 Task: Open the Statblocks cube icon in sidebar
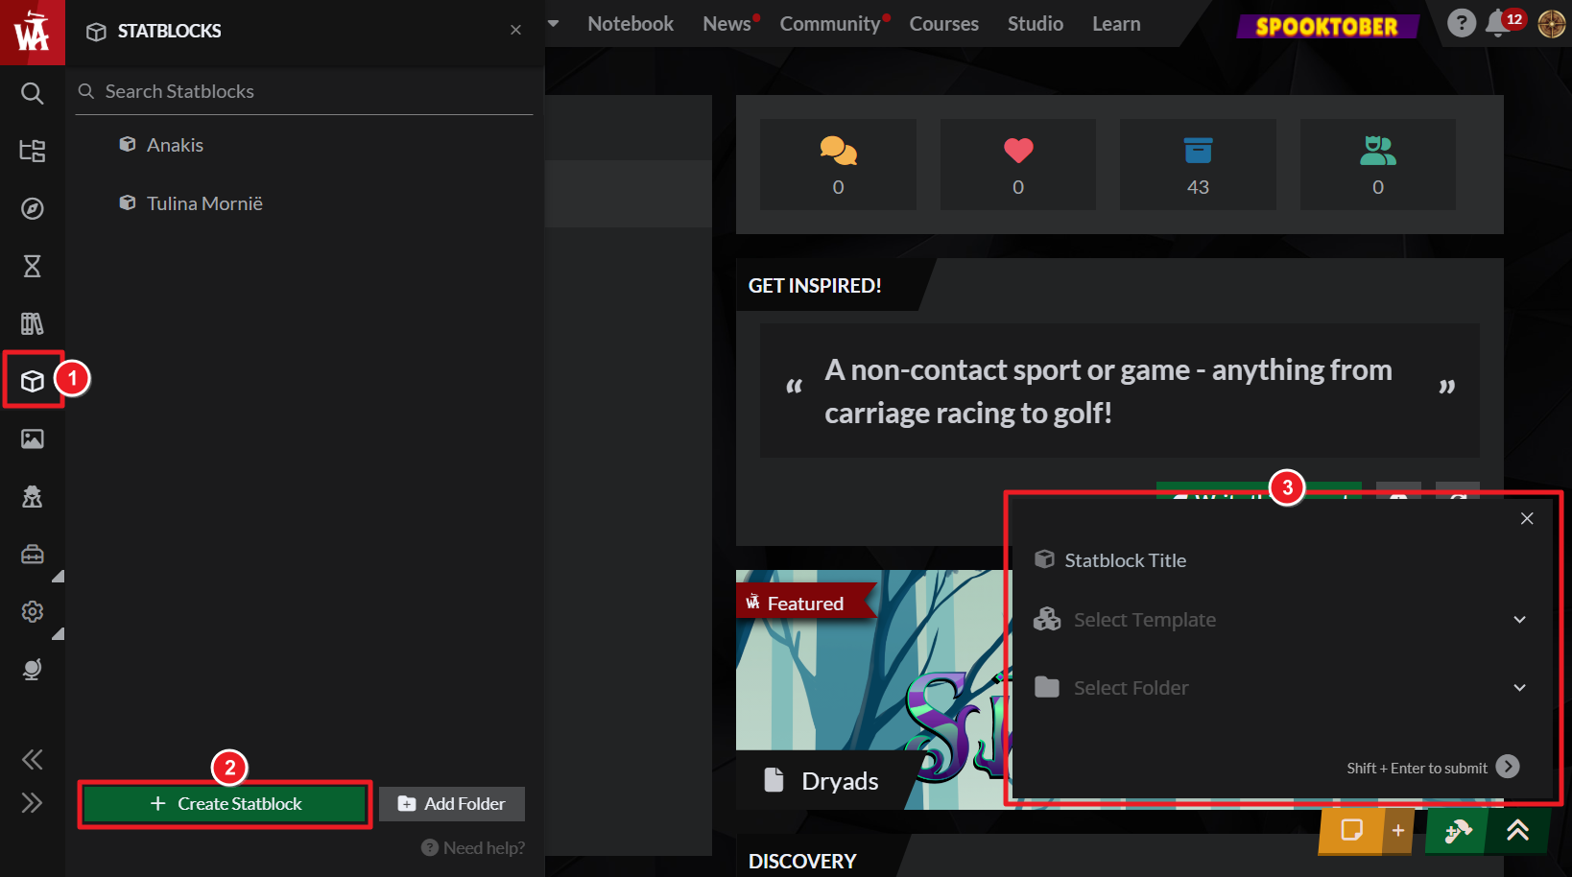pos(32,381)
